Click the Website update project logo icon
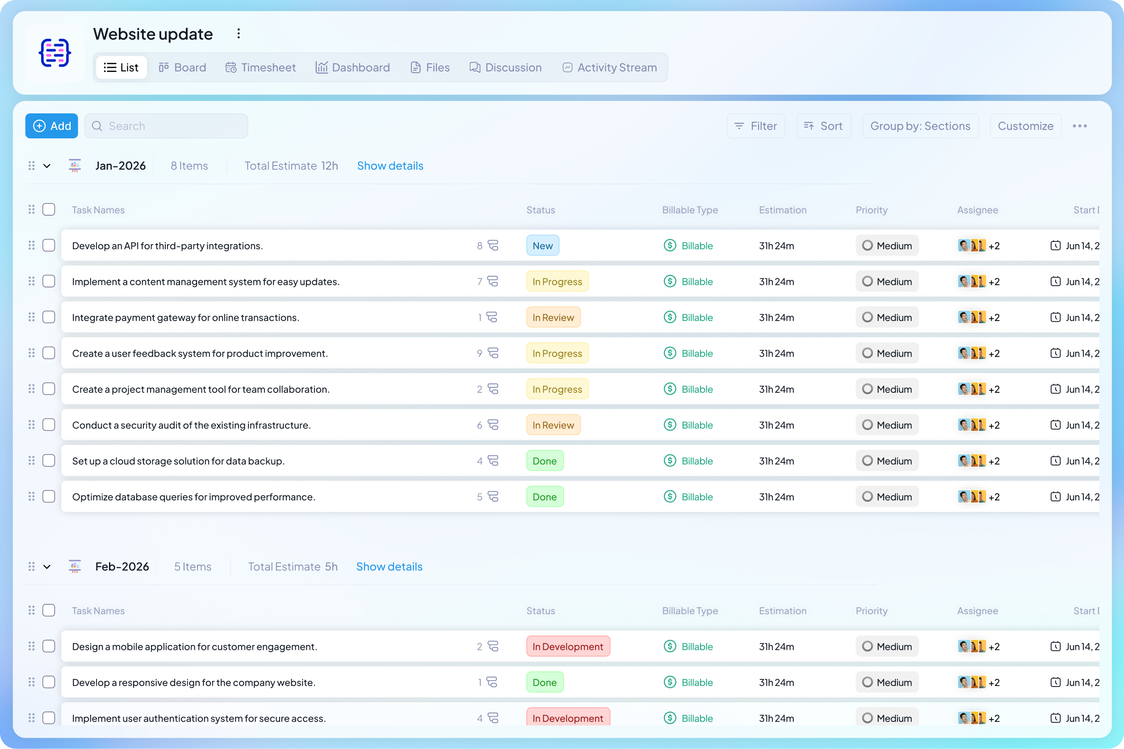The image size is (1124, 749). pos(55,53)
